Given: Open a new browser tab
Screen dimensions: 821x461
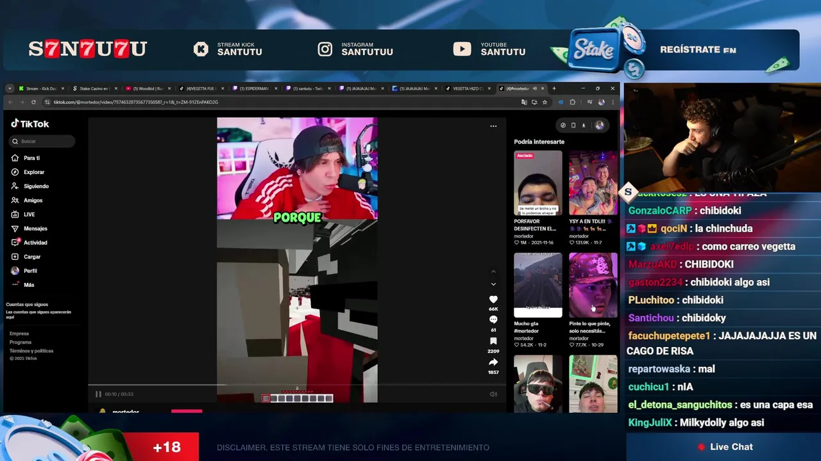Looking at the screenshot, I should [554, 88].
